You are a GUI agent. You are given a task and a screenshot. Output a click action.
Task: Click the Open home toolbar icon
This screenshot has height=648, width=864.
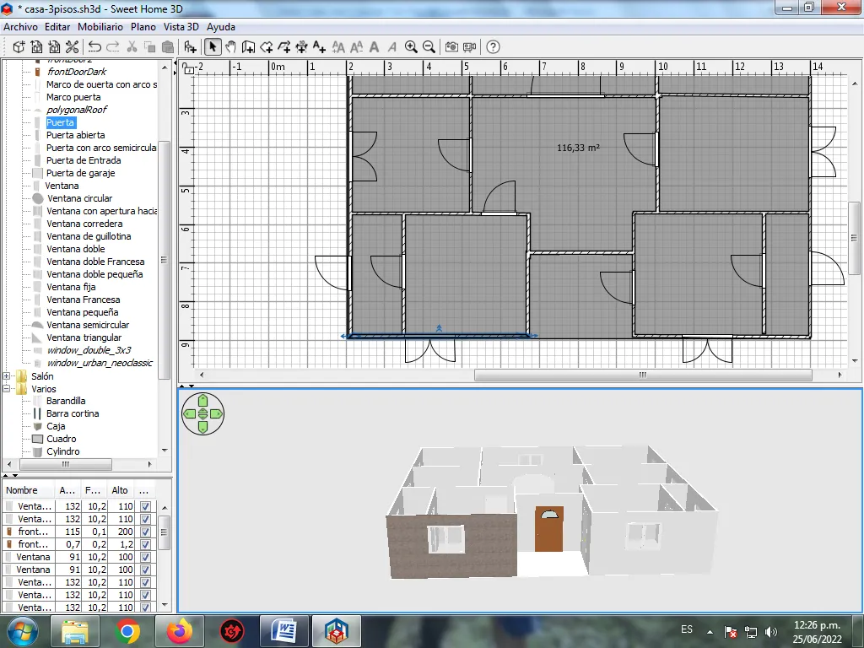click(36, 47)
